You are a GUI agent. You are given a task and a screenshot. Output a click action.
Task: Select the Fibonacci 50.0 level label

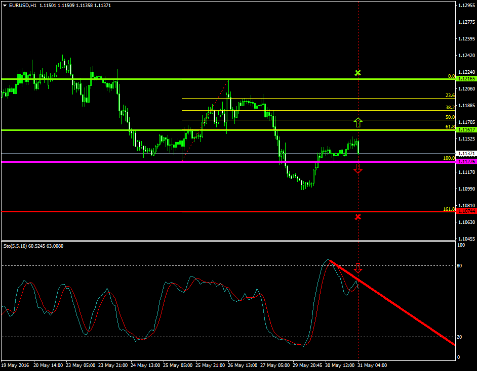[x=450, y=117]
